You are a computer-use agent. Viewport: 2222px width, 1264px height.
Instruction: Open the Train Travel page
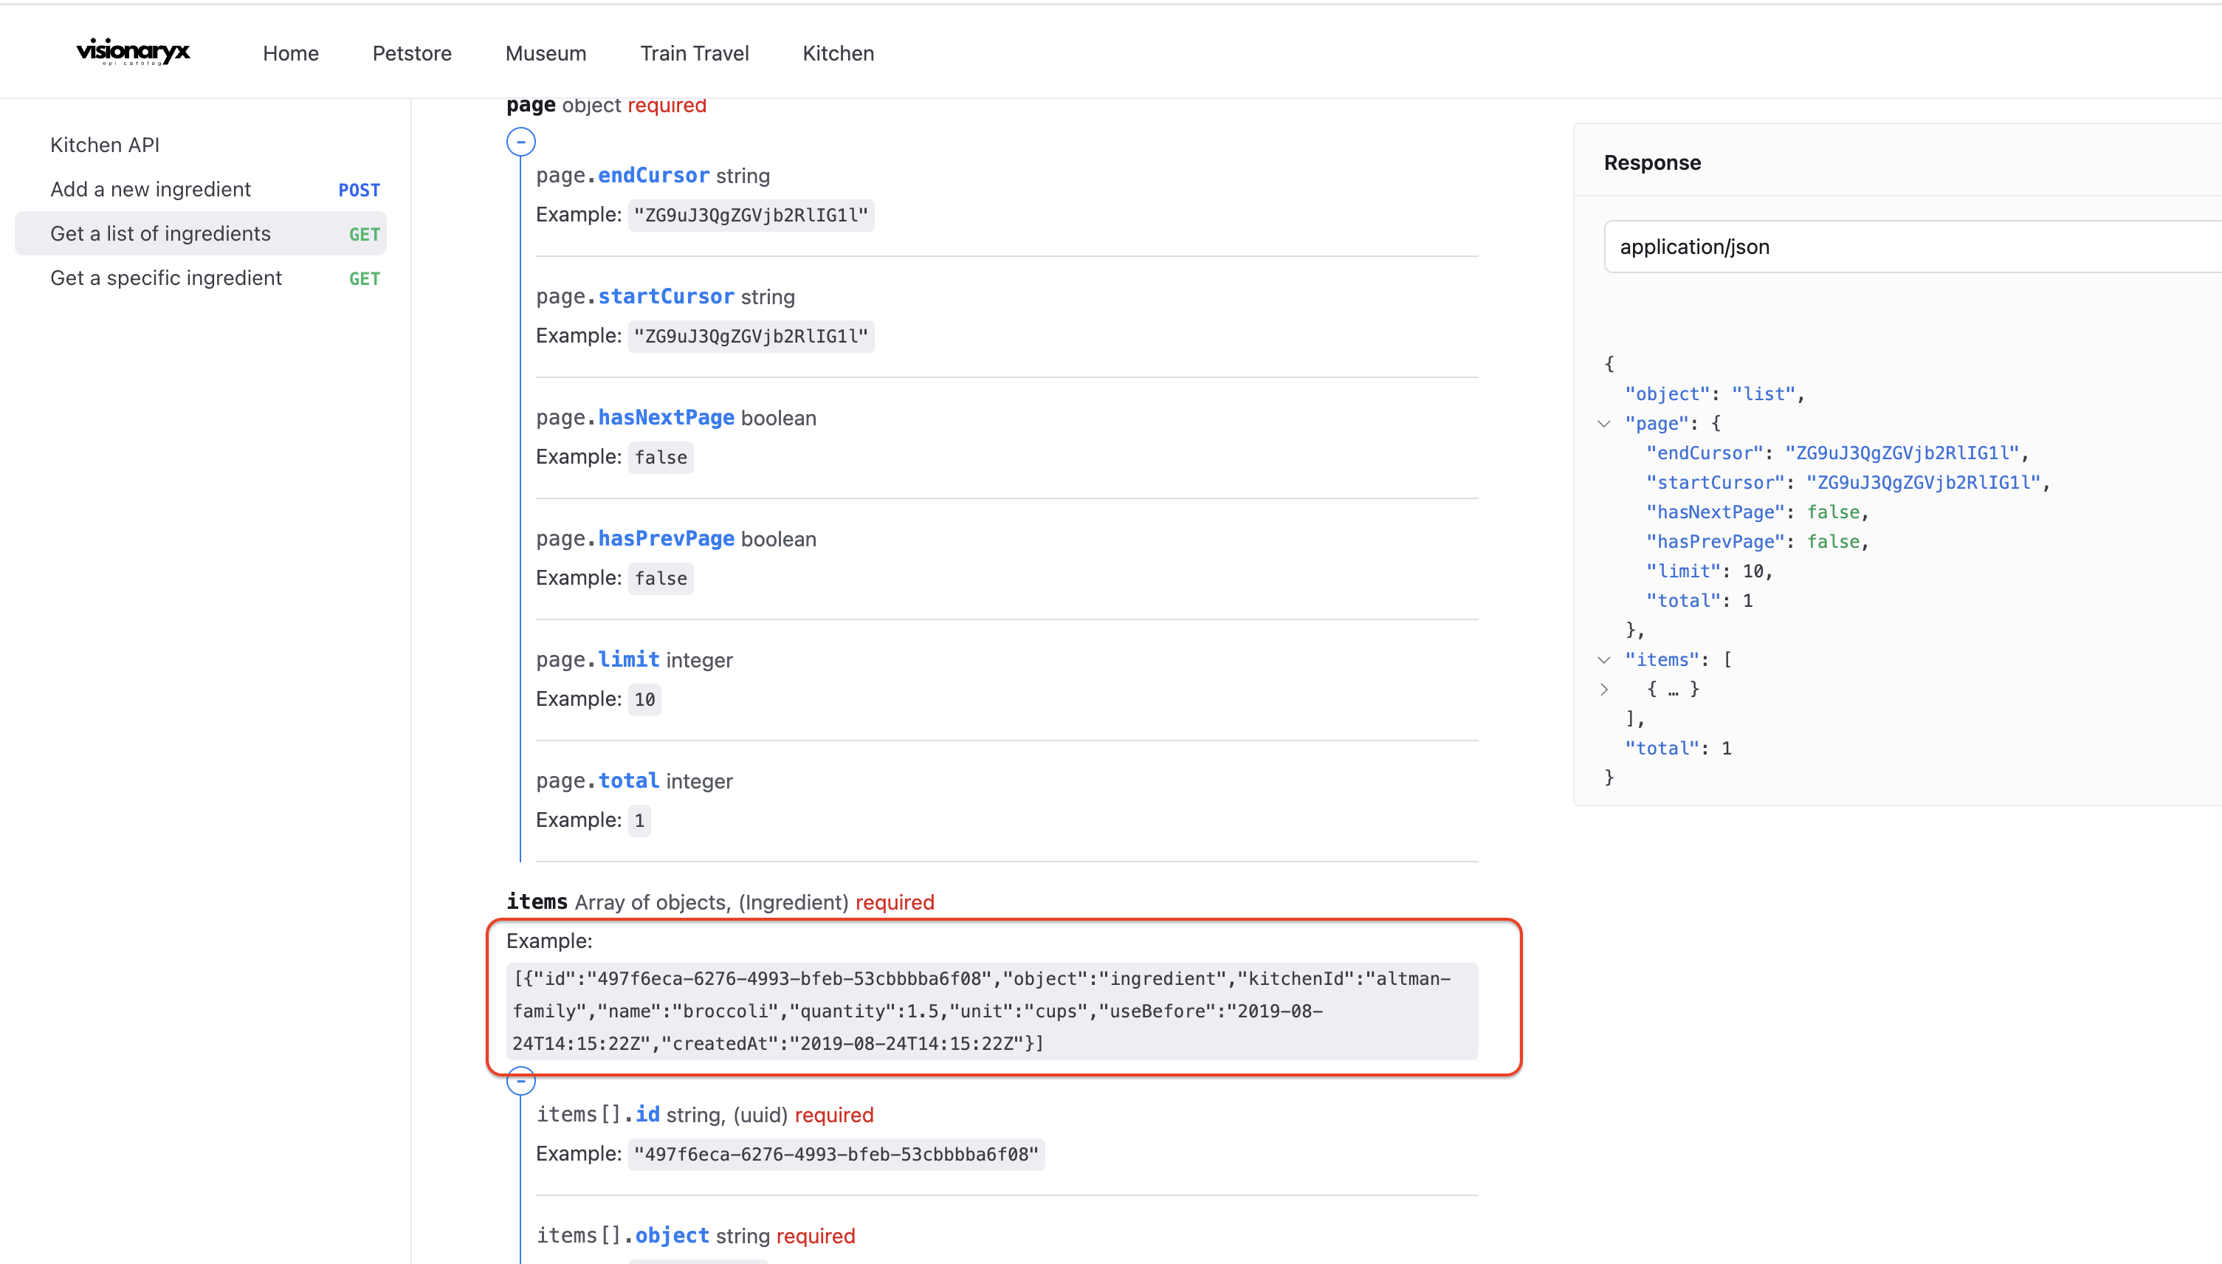(x=693, y=53)
